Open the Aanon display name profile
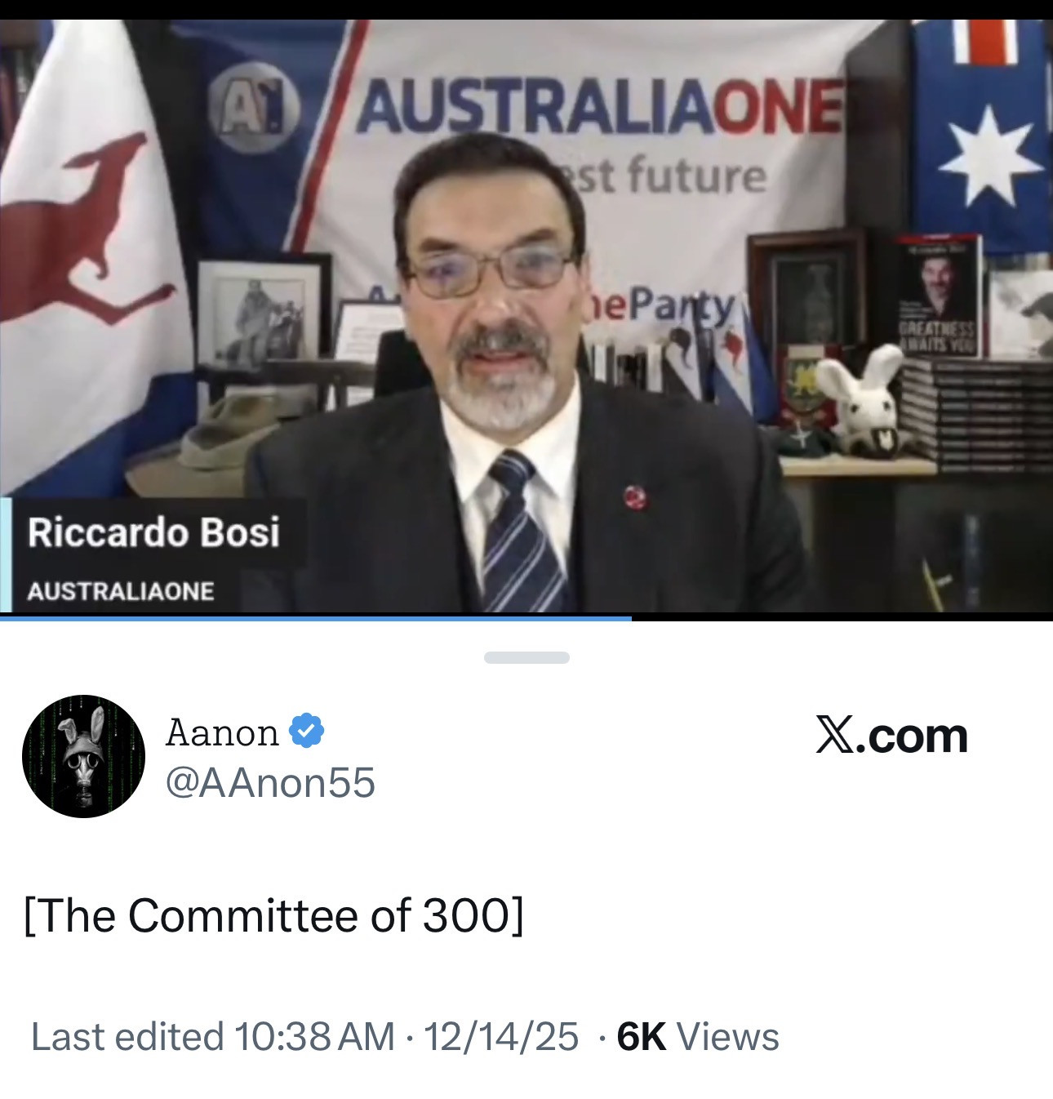Screen dimensions: 1053x1099 [x=222, y=732]
